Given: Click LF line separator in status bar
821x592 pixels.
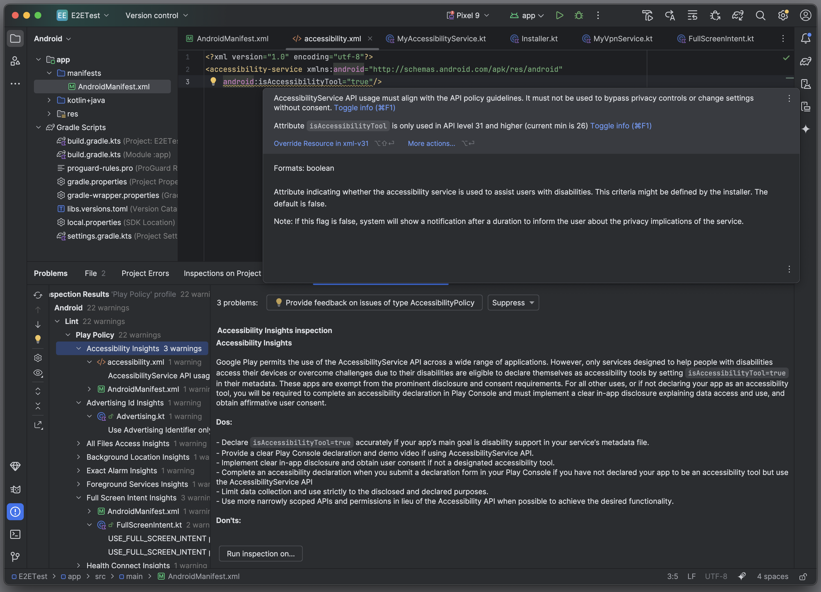Looking at the screenshot, I should 691,576.
